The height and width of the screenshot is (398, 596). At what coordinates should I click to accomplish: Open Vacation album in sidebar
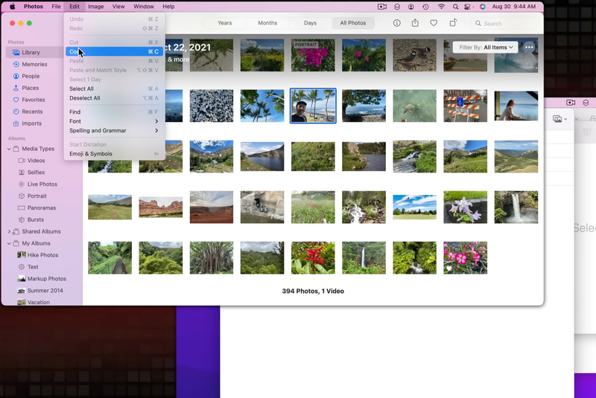pyautogui.click(x=38, y=302)
